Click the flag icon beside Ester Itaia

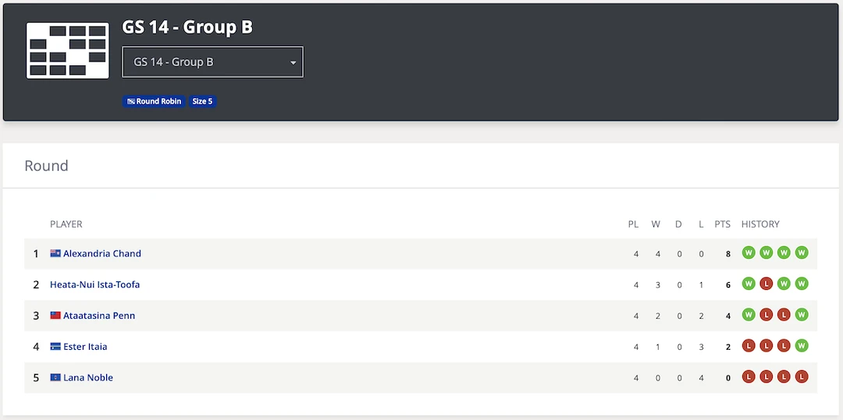coord(55,347)
